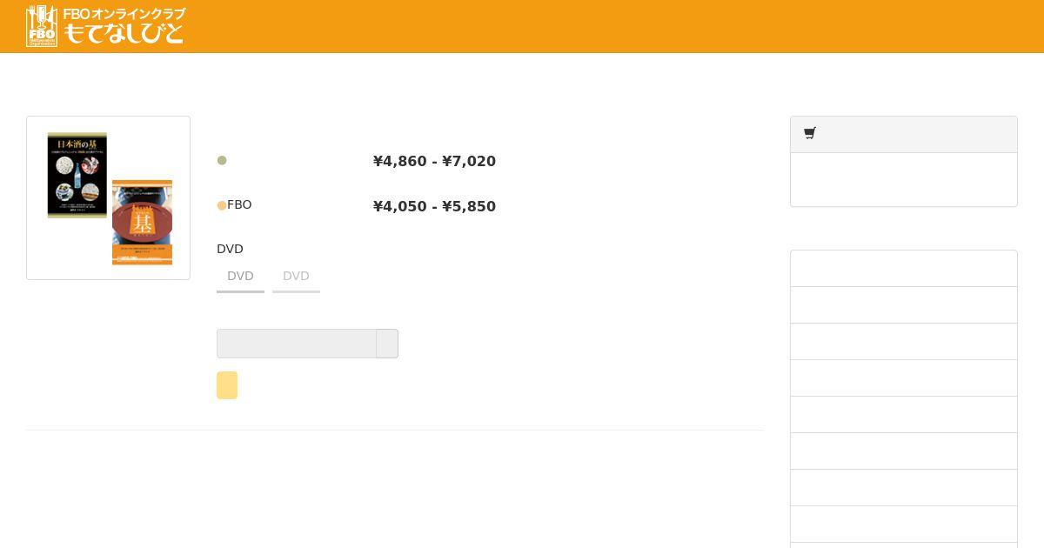Open the fourth row of the sidebar list

903,378
